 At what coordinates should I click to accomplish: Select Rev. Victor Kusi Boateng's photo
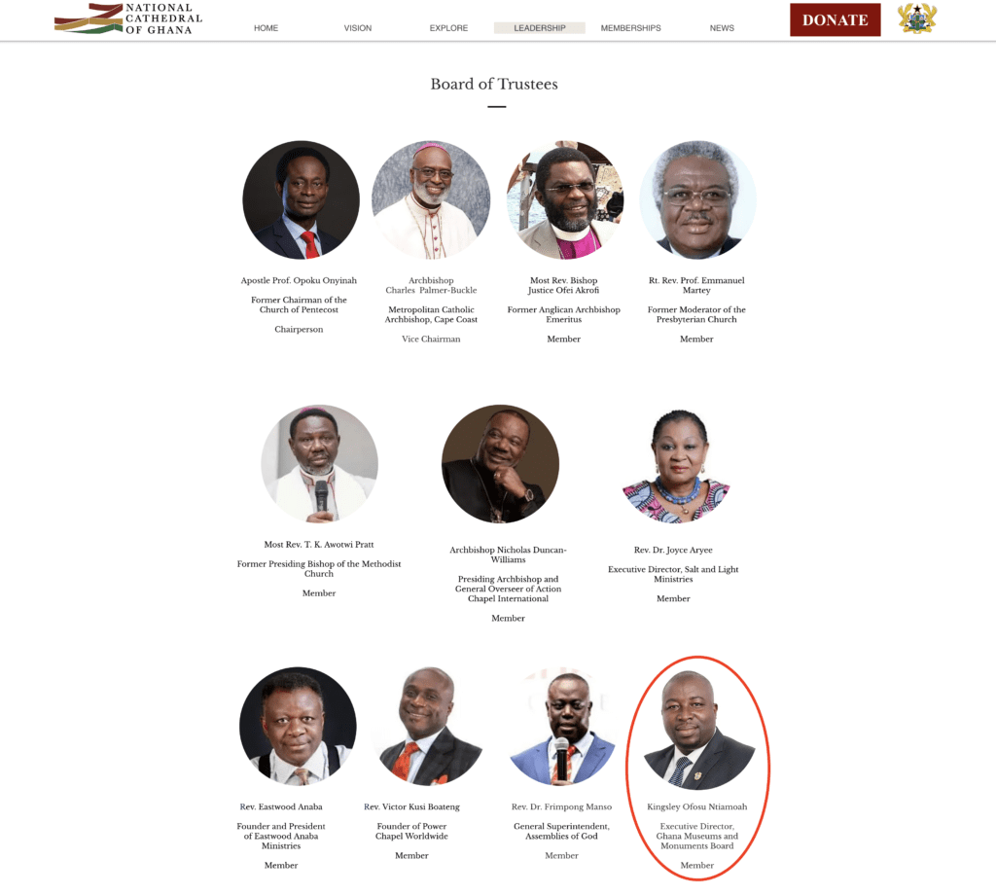tap(429, 726)
